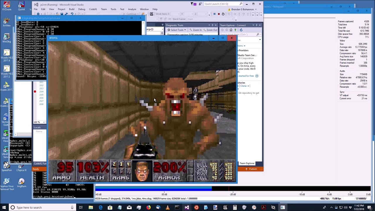Screen dimensions: 375x211
Task: Click the blue audio level meter bar
Action: pos(153,189)
